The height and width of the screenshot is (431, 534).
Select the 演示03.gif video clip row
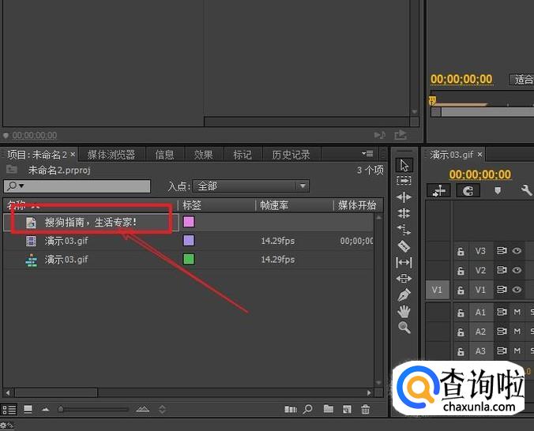tap(188, 241)
